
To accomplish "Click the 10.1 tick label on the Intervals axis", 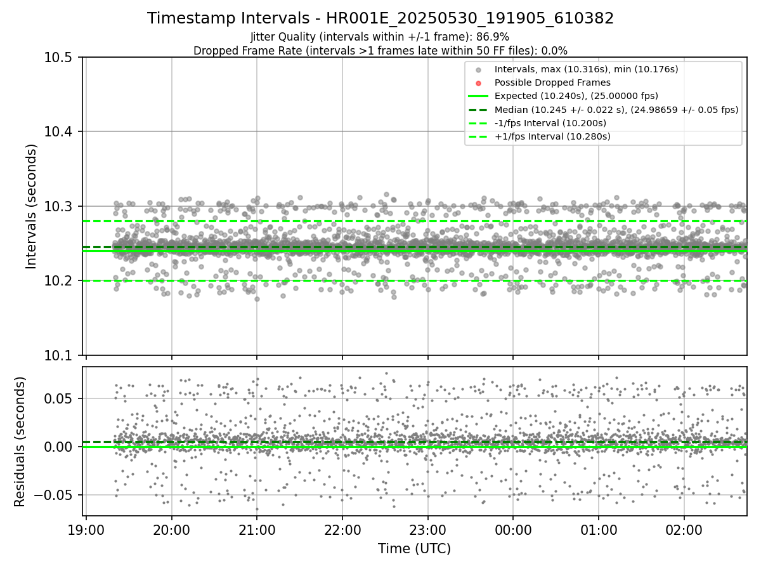I will coord(59,355).
